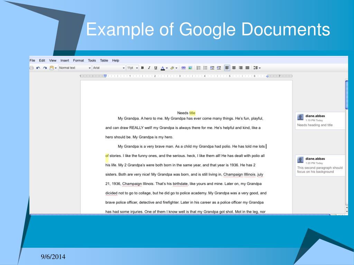
Task: Open the Edit menu
Action: pos(42,60)
